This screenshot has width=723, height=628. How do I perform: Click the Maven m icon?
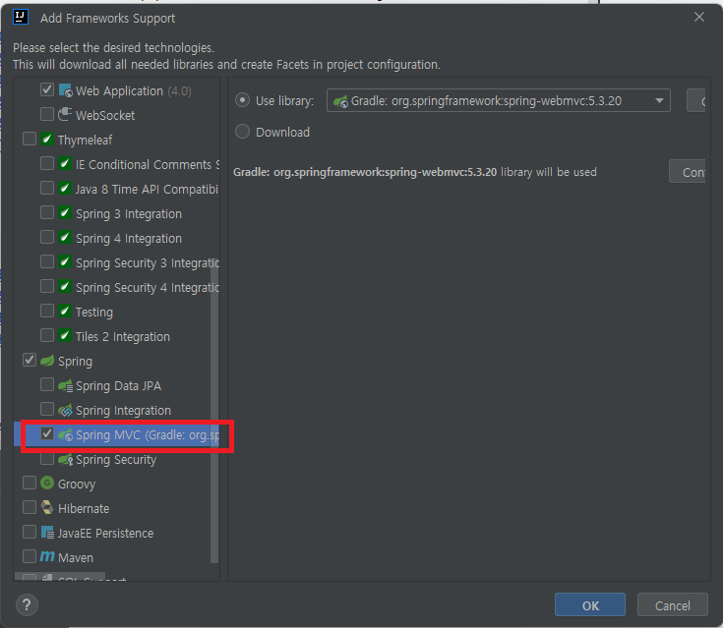pyautogui.click(x=47, y=556)
